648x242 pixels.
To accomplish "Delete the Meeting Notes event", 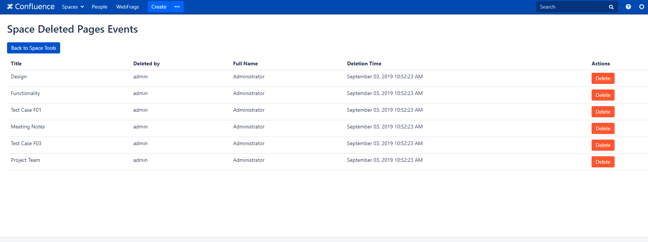I will click(603, 128).
